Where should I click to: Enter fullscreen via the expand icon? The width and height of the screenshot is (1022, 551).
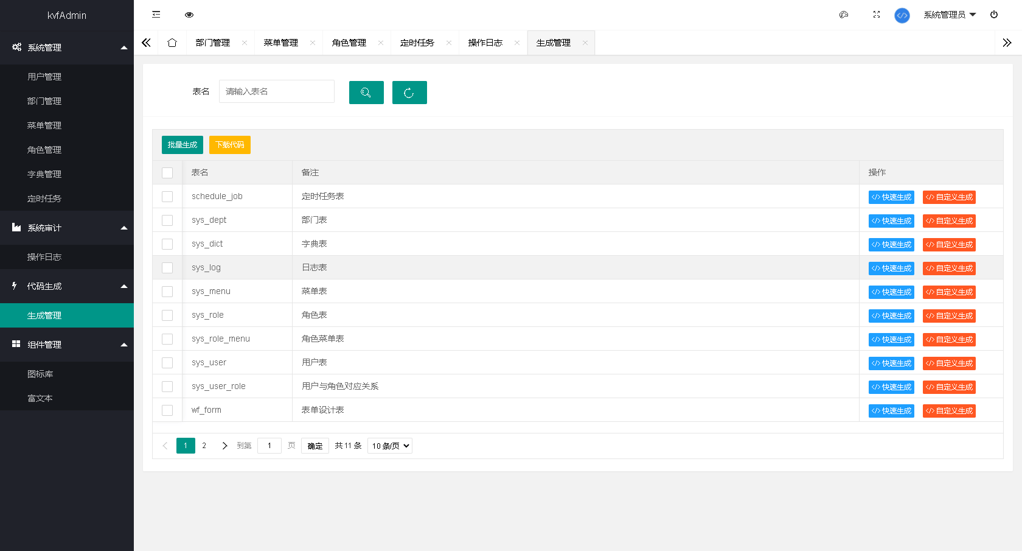[x=876, y=15]
